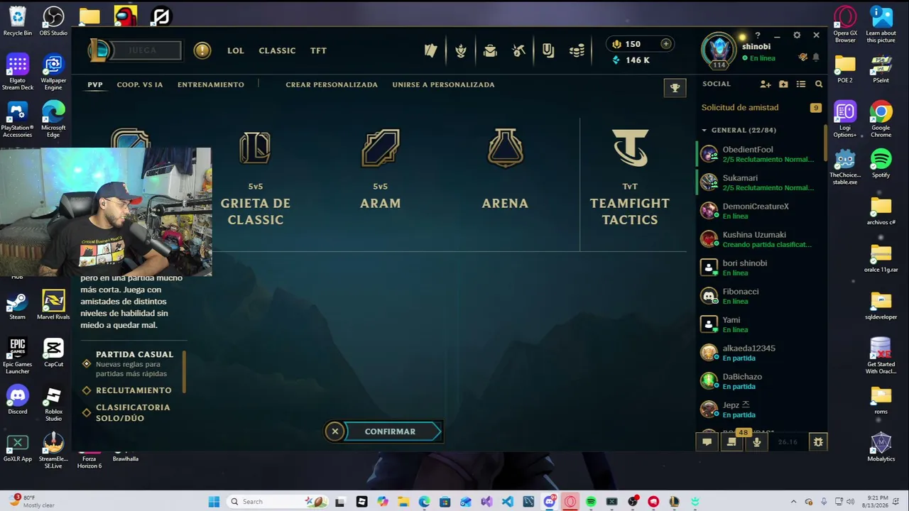Open Unirse a Personalizada tab
The height and width of the screenshot is (511, 909).
(443, 84)
